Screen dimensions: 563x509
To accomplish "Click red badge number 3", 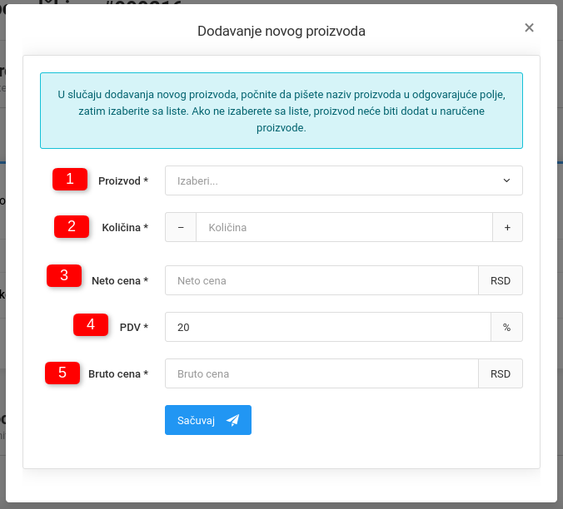I will point(64,275).
